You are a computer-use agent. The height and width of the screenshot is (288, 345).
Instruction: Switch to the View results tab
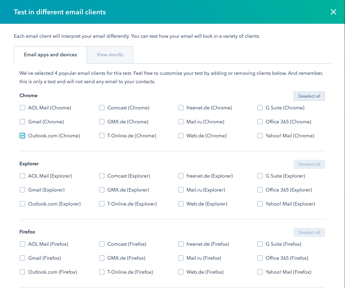click(110, 55)
